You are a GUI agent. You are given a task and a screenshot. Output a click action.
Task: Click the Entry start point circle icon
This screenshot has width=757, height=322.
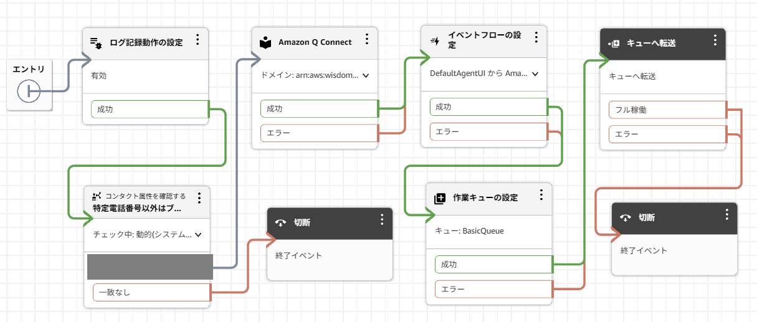[28, 92]
